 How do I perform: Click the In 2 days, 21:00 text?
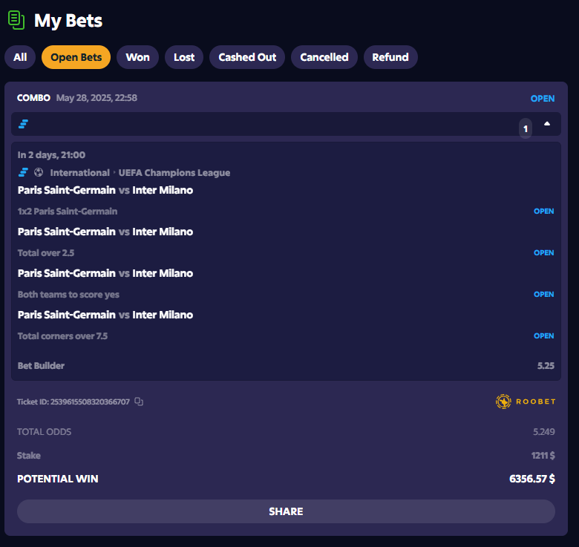(x=51, y=155)
